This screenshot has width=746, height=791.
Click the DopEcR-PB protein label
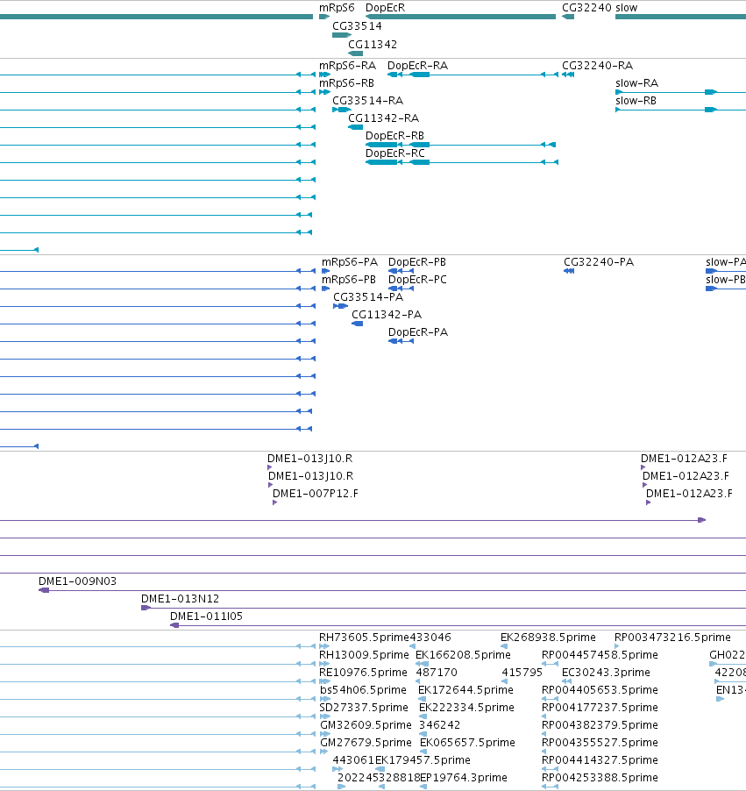point(416,262)
